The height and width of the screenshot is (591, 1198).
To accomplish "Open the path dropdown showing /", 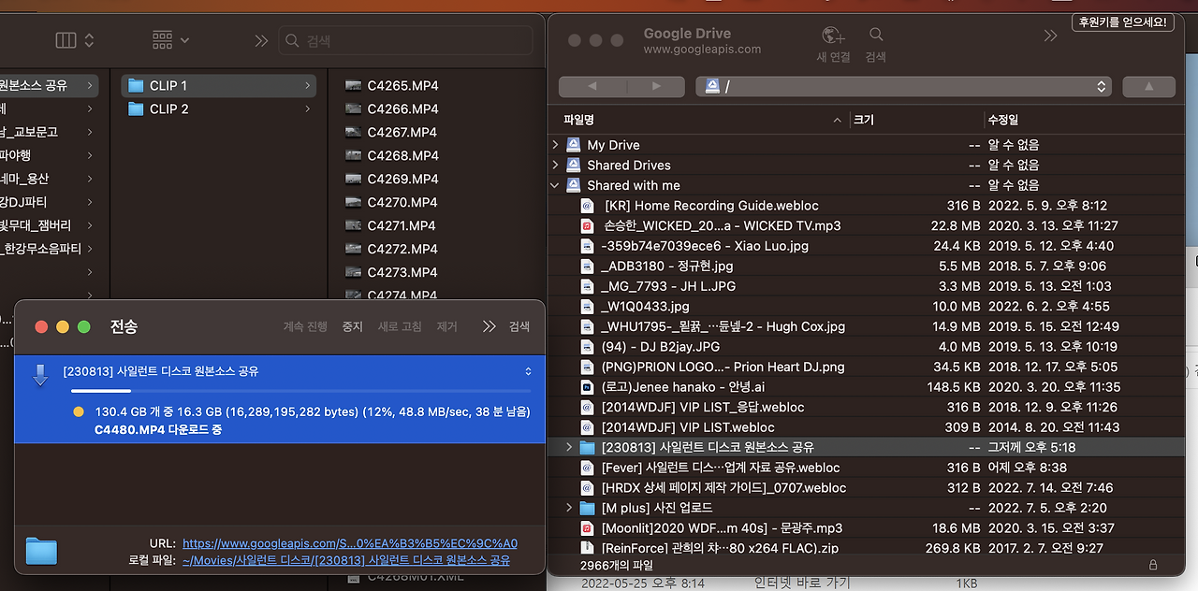I will pos(903,86).
